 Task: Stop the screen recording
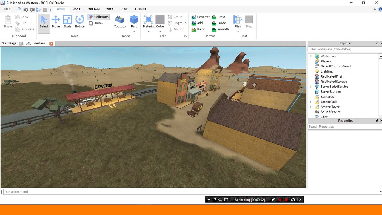pyautogui.click(x=286, y=200)
